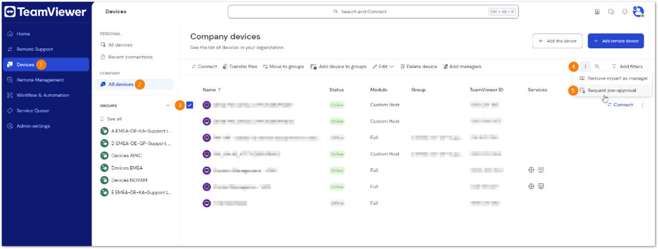Click Delete device
The height and width of the screenshot is (249, 658).
pyautogui.click(x=418, y=67)
